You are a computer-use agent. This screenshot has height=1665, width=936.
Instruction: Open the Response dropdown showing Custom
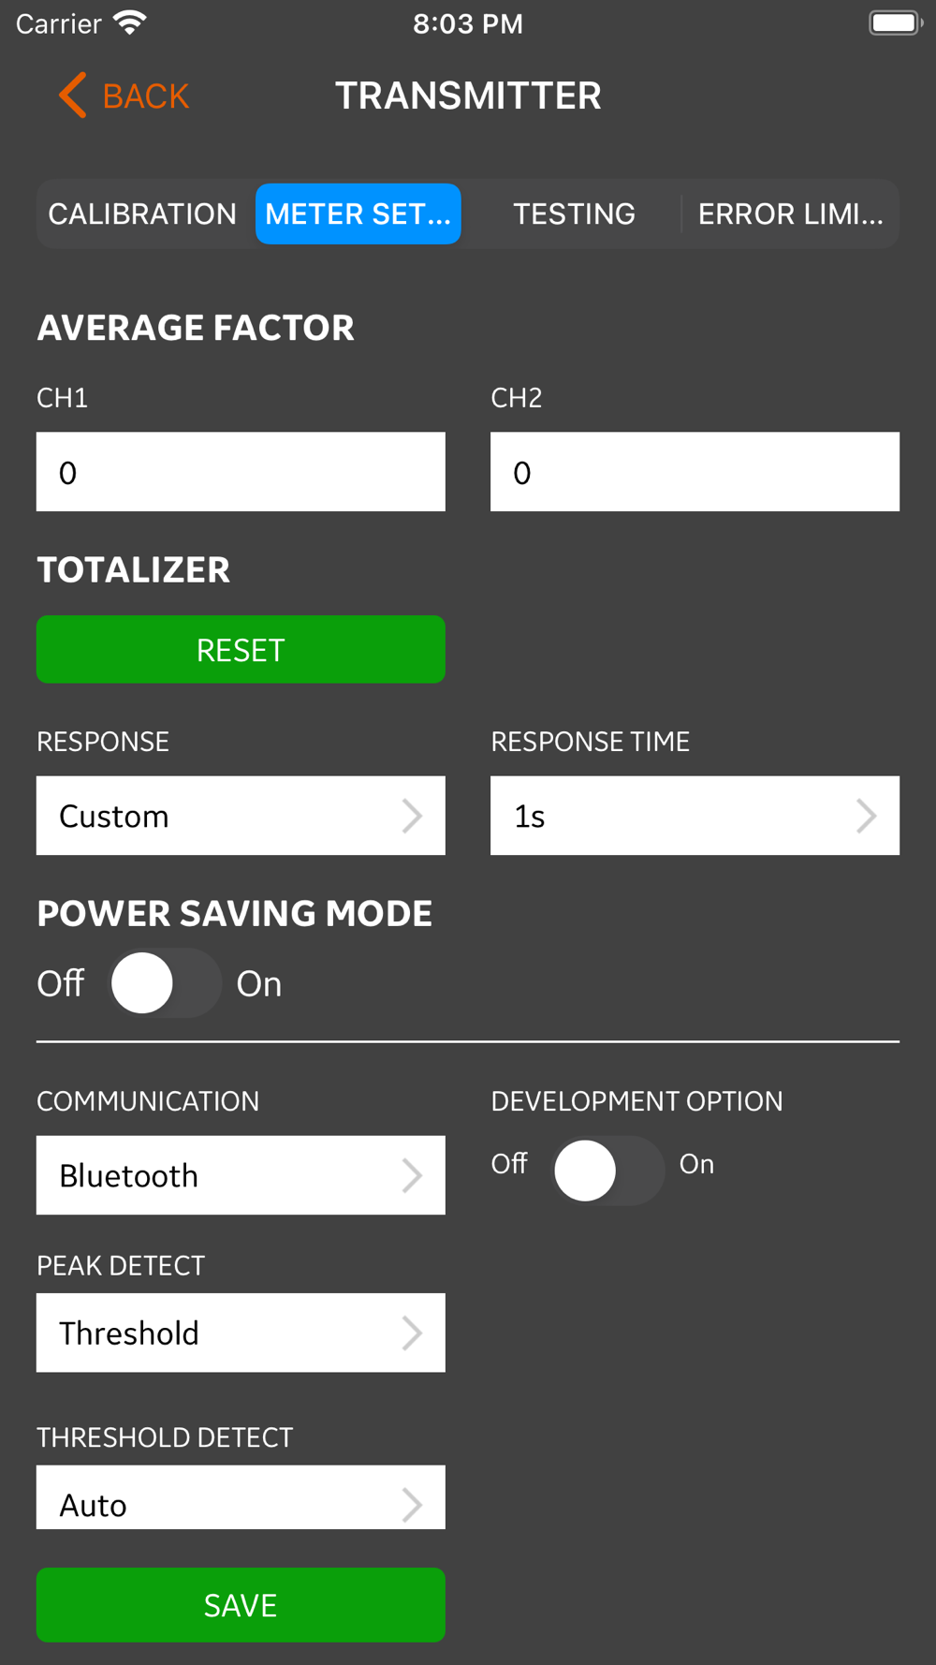click(x=241, y=816)
